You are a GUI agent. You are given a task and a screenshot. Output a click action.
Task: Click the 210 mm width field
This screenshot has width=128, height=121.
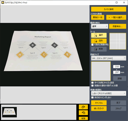tap(116, 67)
